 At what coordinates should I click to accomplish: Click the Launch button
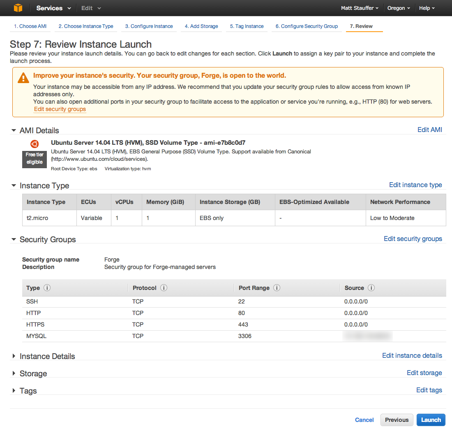click(431, 420)
